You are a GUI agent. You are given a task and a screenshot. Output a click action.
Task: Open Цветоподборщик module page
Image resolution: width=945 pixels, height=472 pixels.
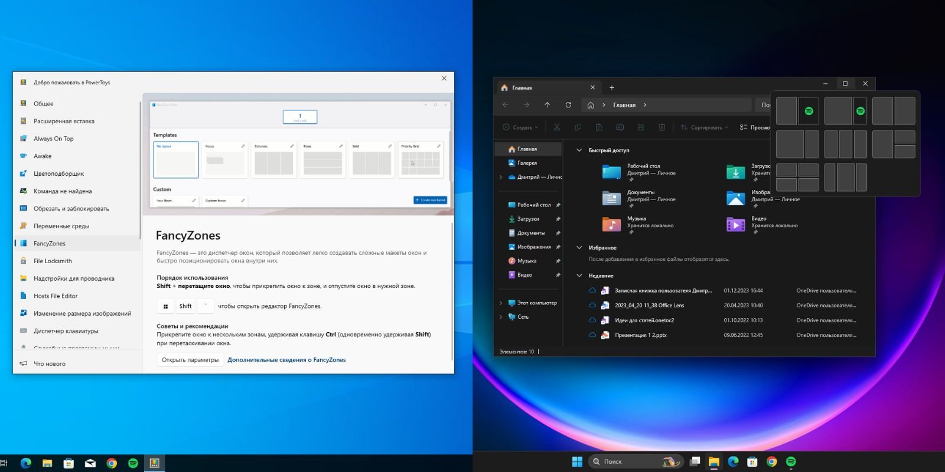click(x=77, y=173)
